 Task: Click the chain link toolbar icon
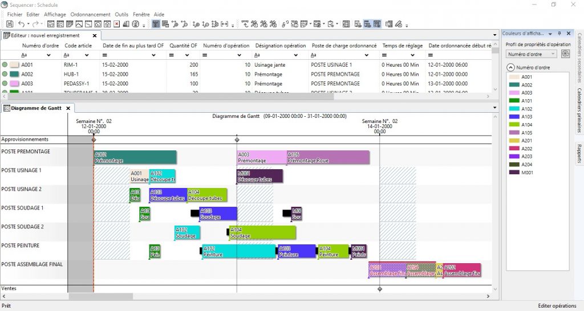point(285,24)
